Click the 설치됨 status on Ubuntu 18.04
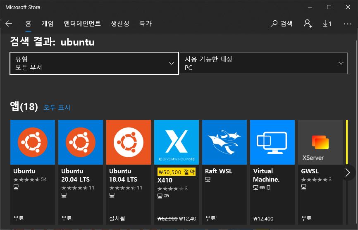The height and width of the screenshot is (230, 358). tap(117, 218)
